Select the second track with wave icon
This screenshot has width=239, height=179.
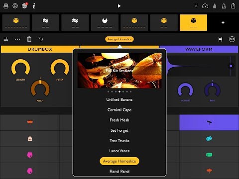[x=45, y=22]
